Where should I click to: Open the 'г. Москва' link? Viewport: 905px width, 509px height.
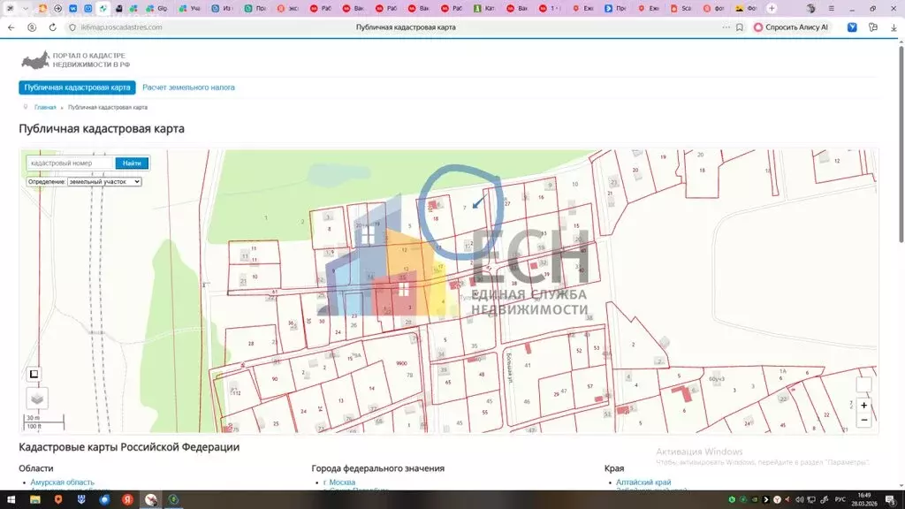point(339,482)
